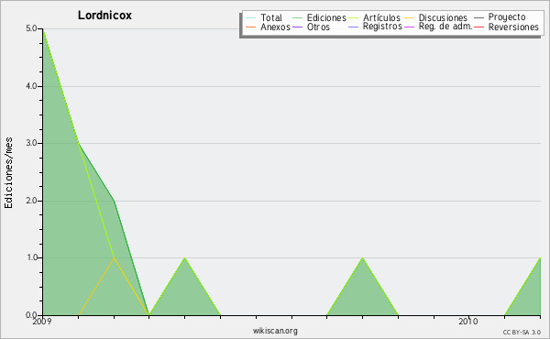Click the 1.0 y-axis value
Viewport: 550px width, 339px height.
(x=31, y=257)
